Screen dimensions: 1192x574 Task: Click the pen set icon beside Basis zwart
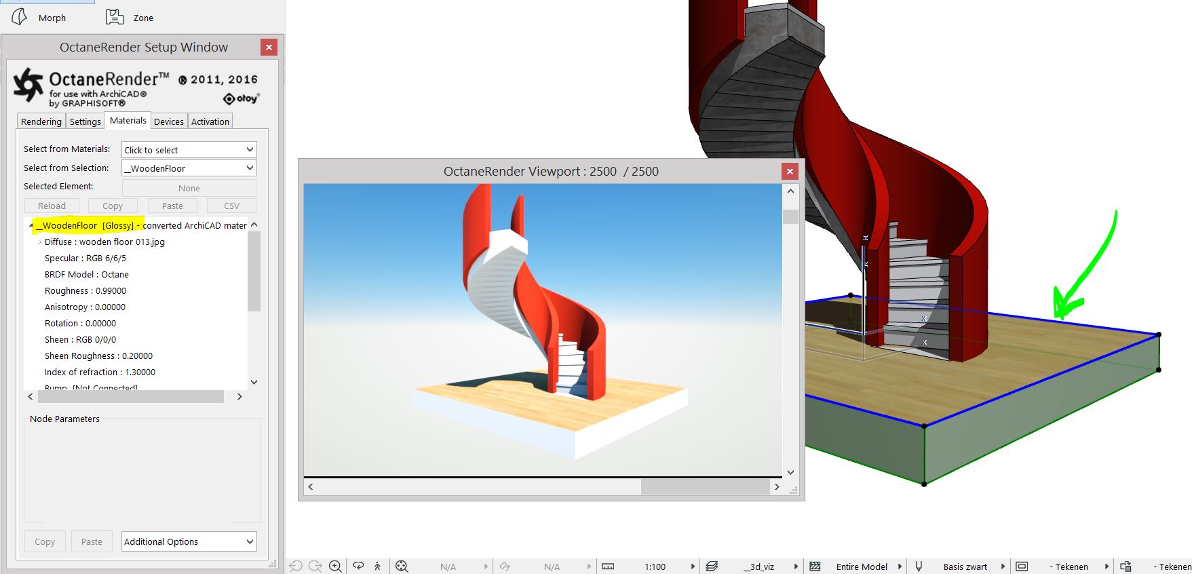pyautogui.click(x=919, y=567)
